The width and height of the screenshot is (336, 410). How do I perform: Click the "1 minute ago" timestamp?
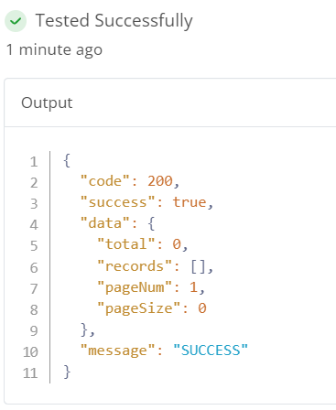click(54, 49)
